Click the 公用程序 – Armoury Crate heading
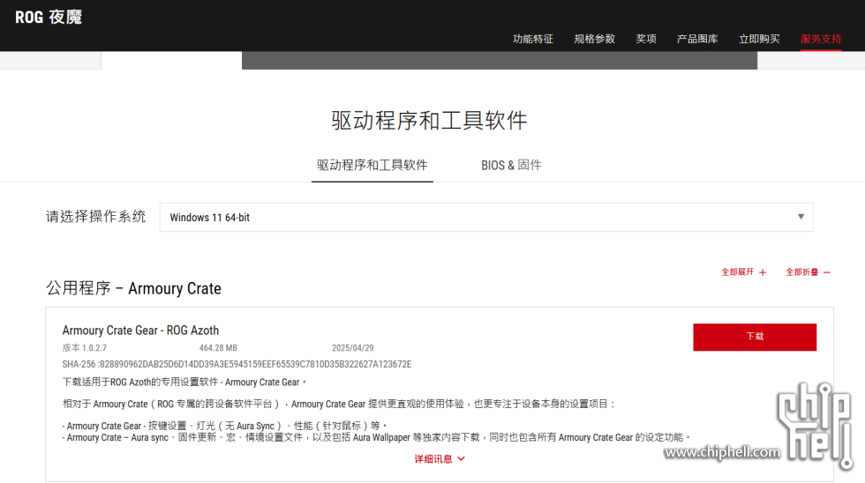This screenshot has width=865, height=483. (133, 288)
